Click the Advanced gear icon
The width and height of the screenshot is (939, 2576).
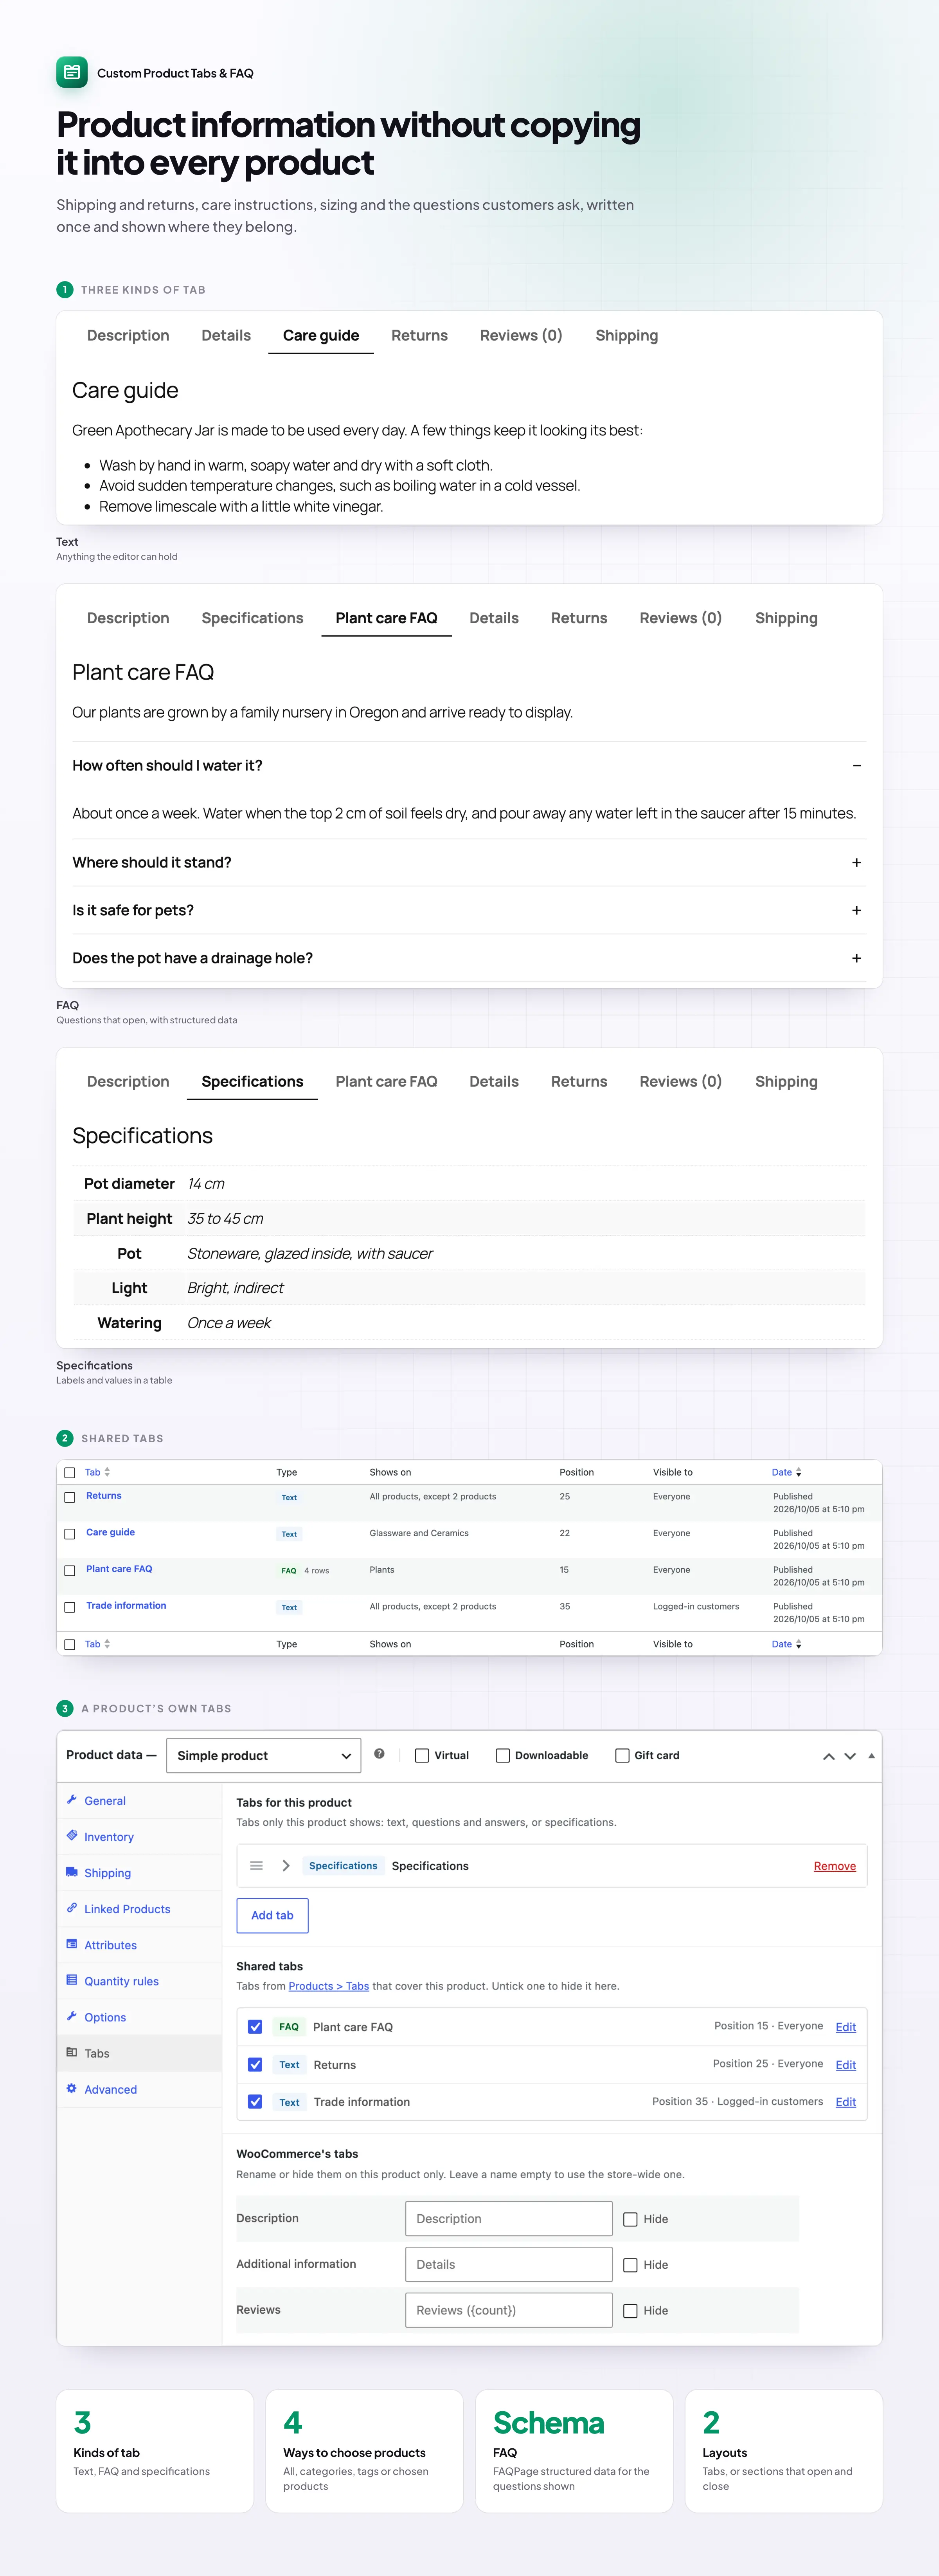tap(72, 2087)
